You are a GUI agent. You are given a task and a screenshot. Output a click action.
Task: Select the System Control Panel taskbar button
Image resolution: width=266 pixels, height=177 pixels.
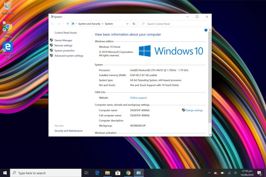[x=139, y=173]
